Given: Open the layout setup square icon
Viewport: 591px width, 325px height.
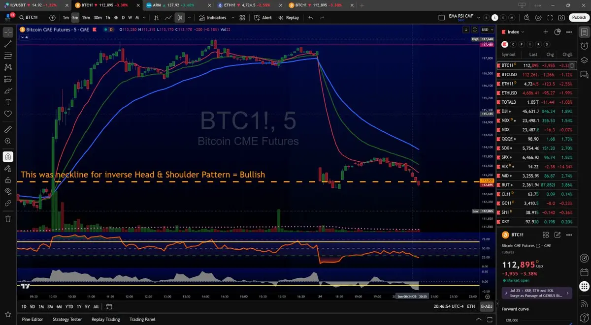Looking at the screenshot, I should point(441,18).
